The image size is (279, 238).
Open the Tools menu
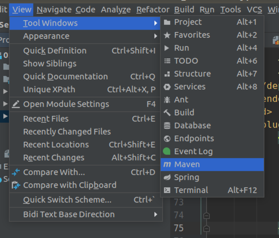pos(231,10)
